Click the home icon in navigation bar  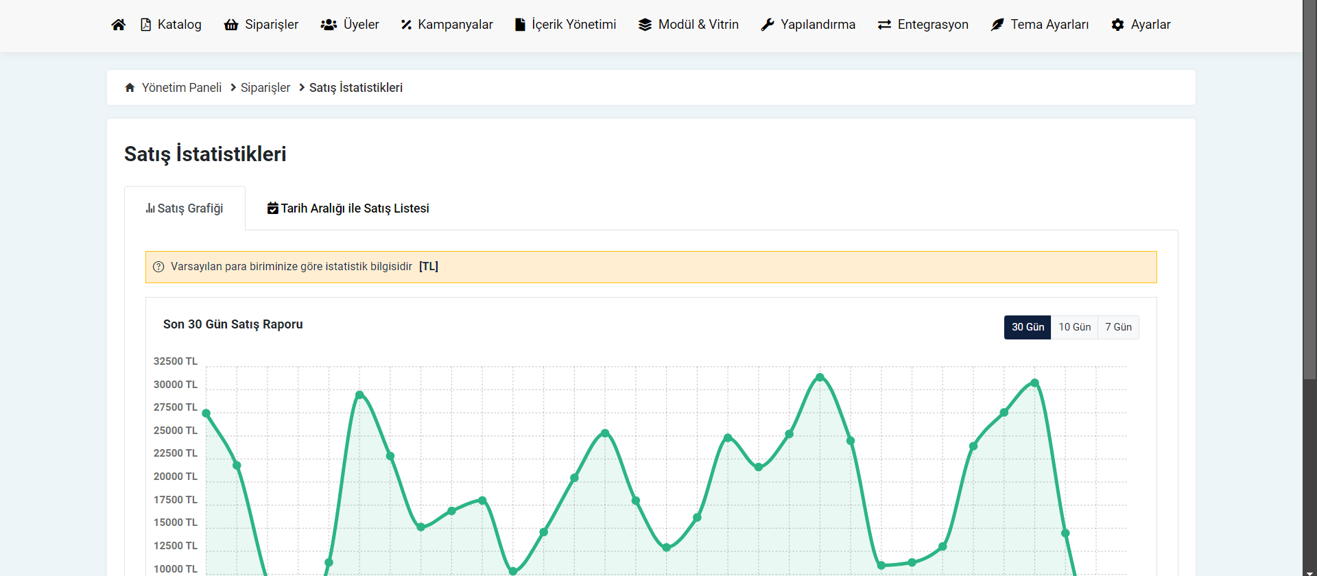coord(118,25)
